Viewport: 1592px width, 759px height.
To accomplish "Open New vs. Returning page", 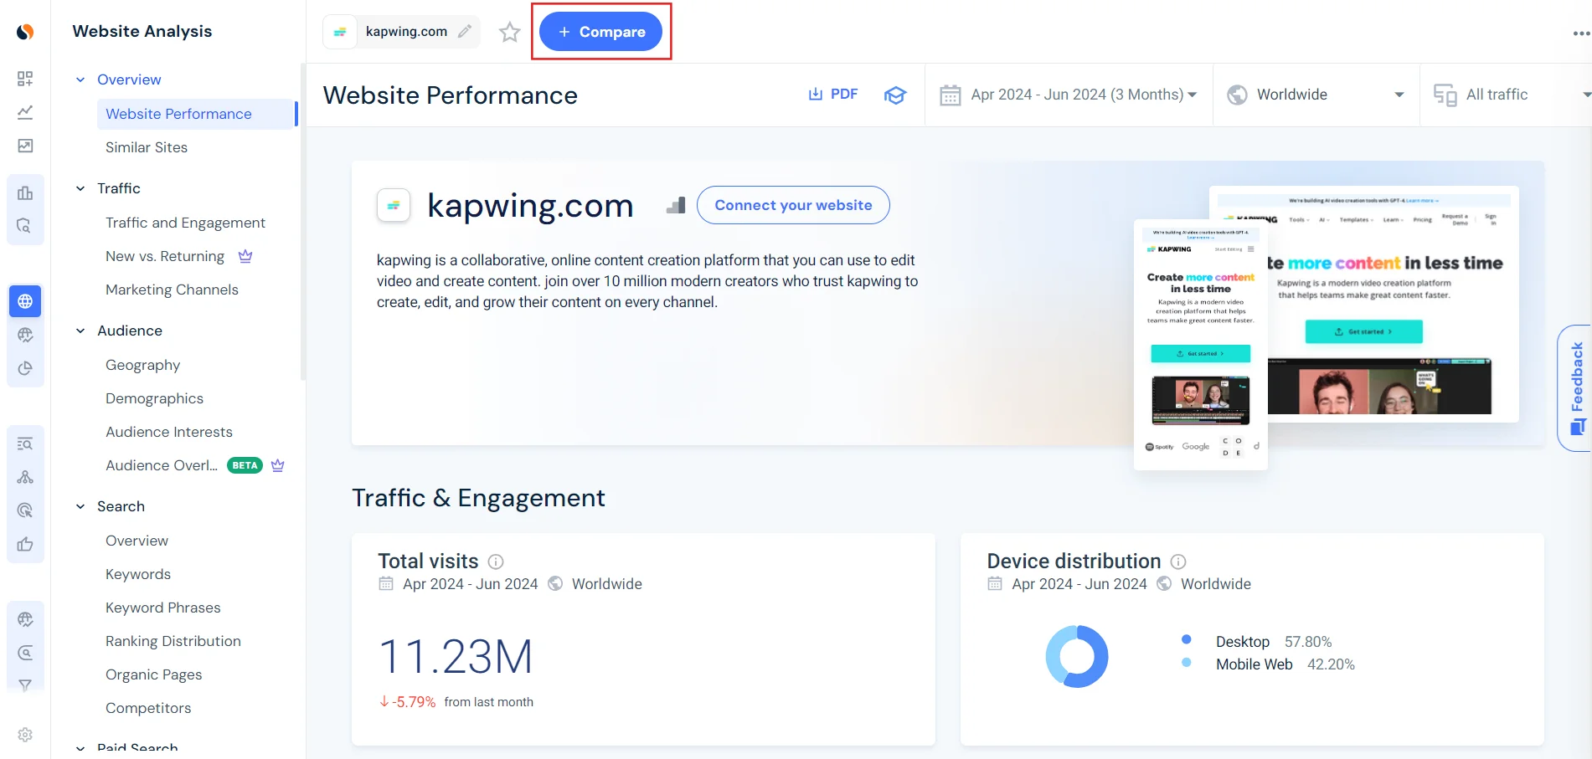I will 165,256.
